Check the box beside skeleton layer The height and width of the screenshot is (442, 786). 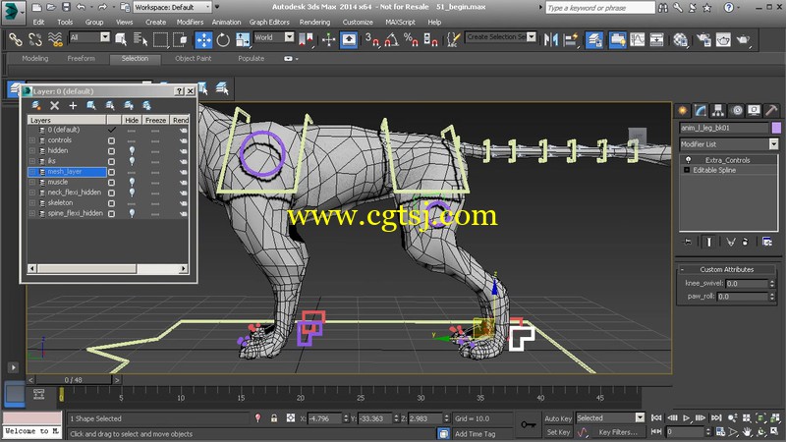[x=111, y=203]
